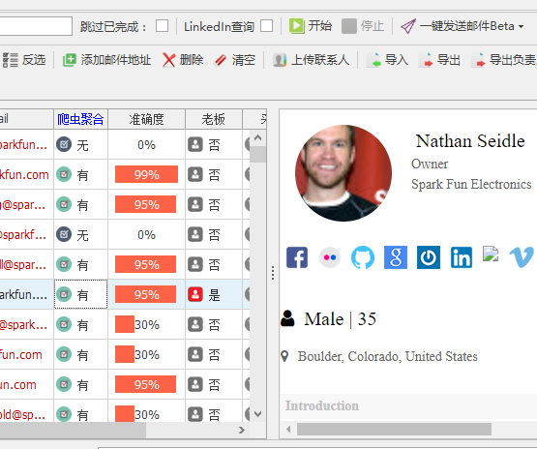Sort by the 准确度 column header
Image resolution: width=537 pixels, height=449 pixels.
[146, 119]
